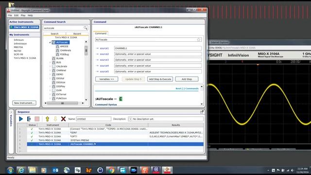The image size is (311, 175).
Task: Click Add Step & Execute button
Action: coord(160,79)
